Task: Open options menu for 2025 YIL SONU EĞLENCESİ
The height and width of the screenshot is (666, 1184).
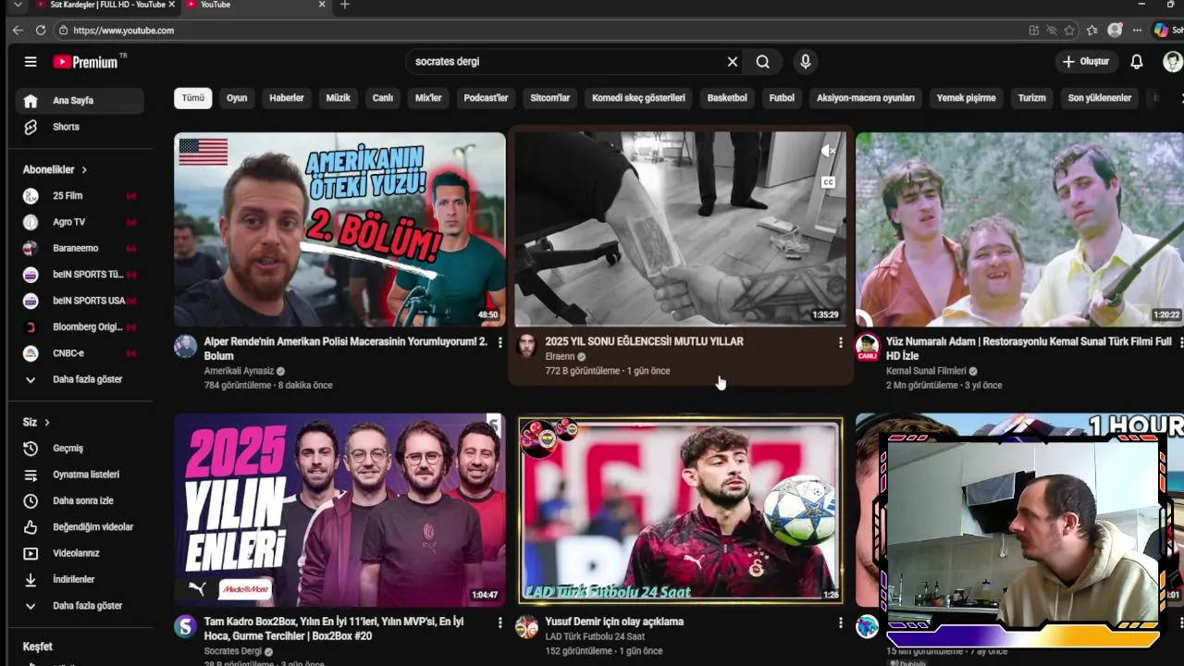Action: click(840, 342)
